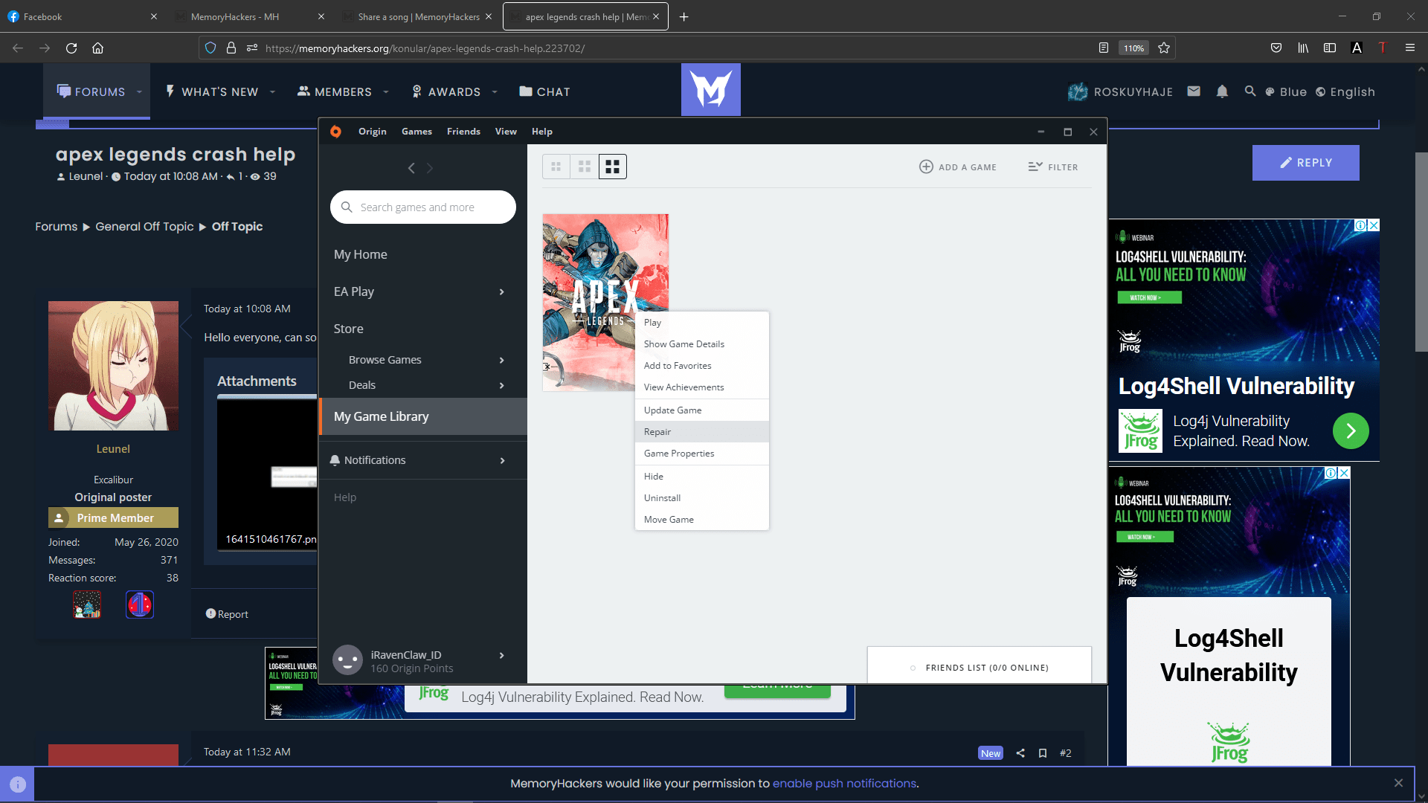This screenshot has width=1428, height=803.
Task: Expand EA Play submenu chevron
Action: (x=502, y=292)
